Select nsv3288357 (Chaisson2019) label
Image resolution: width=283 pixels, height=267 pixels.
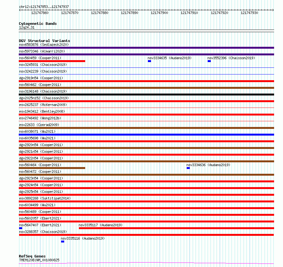pyautogui.click(x=43, y=232)
